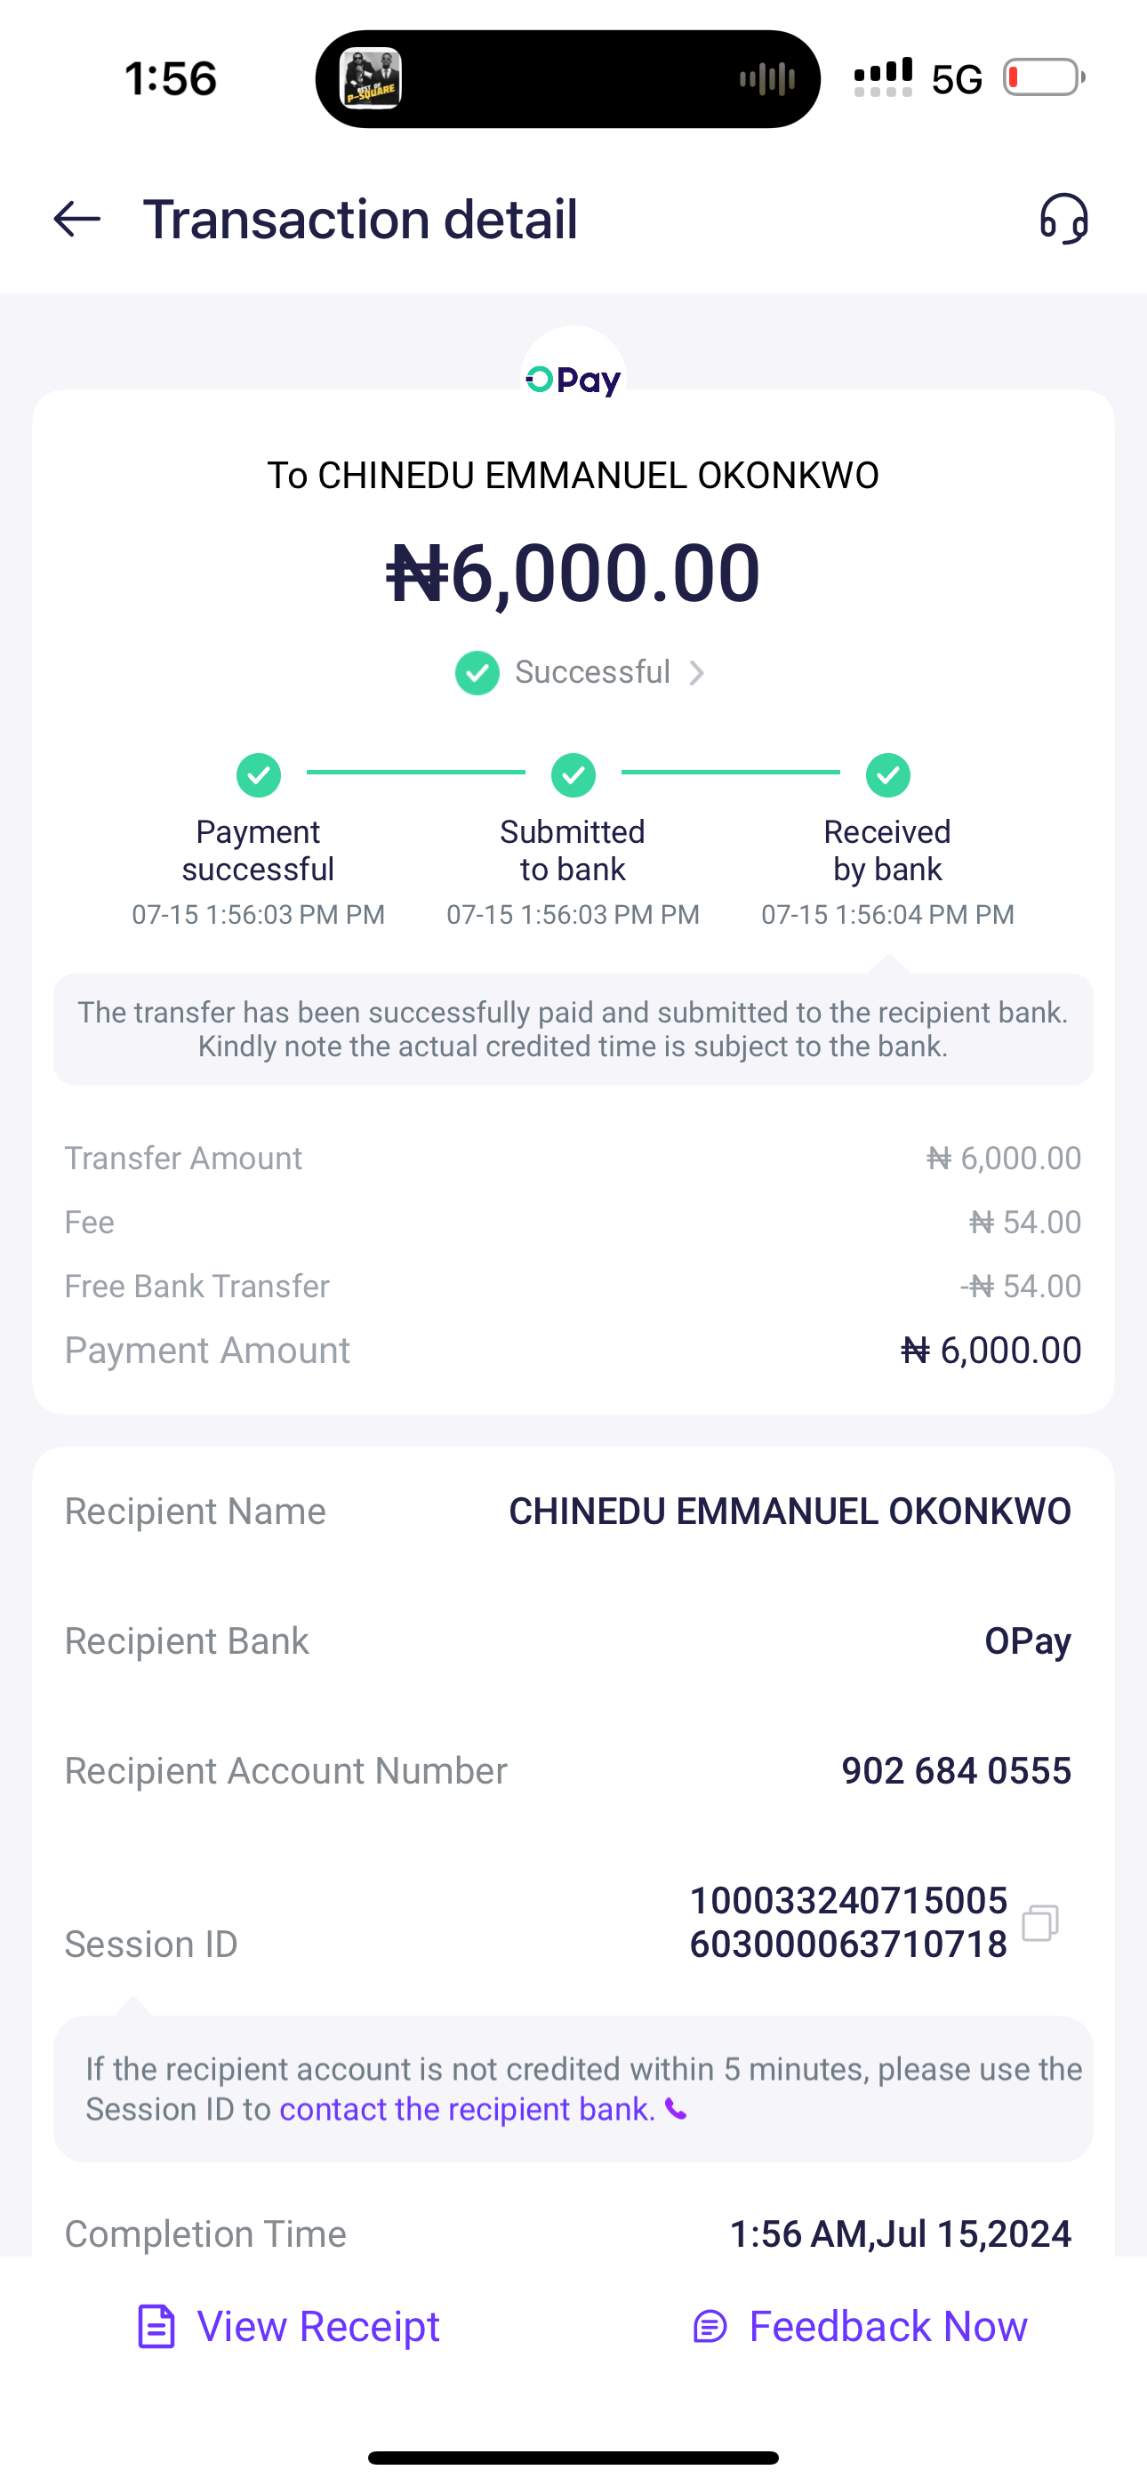Tap the battery indicator in status bar
The height and width of the screenshot is (2486, 1147).
click(x=1043, y=78)
